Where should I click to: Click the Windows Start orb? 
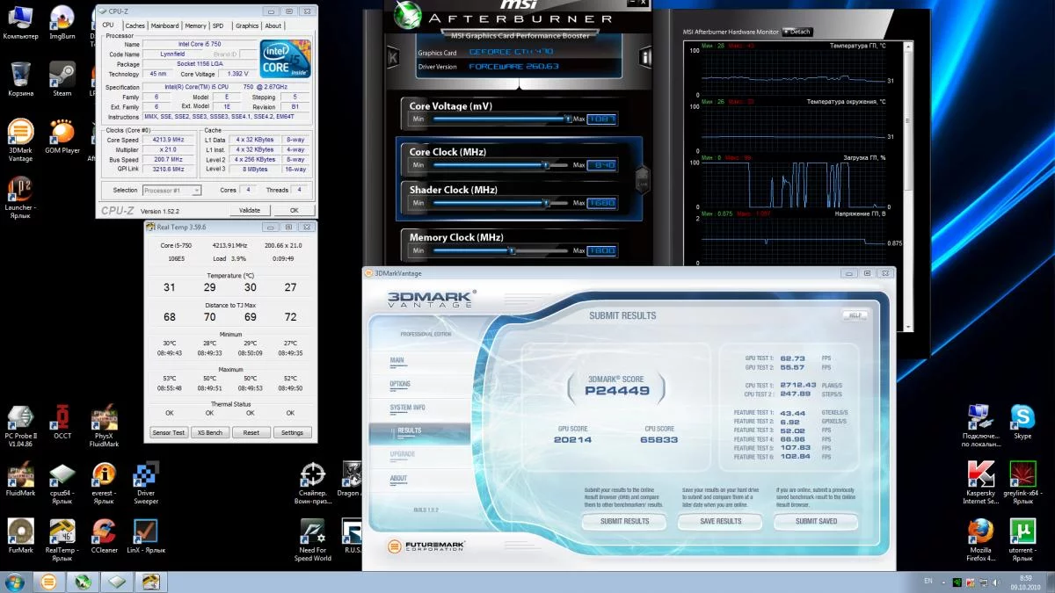coord(15,582)
